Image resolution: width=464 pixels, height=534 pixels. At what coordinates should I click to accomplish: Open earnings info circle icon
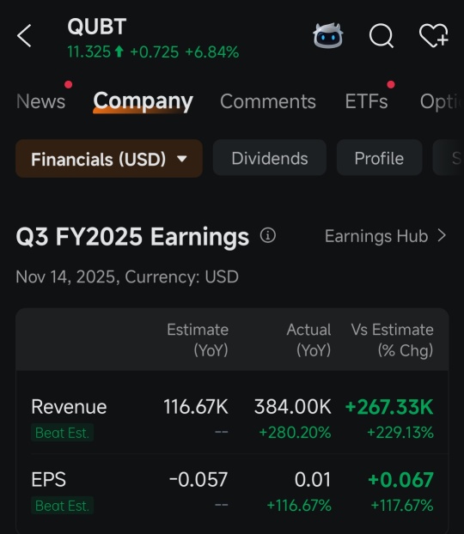pos(268,235)
